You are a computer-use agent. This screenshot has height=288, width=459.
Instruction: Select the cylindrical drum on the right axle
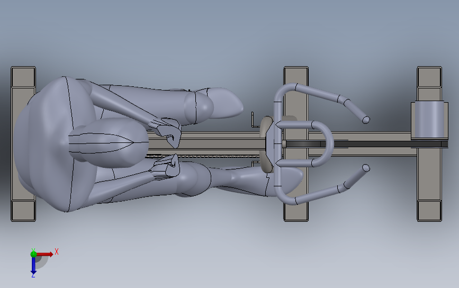point(429,120)
